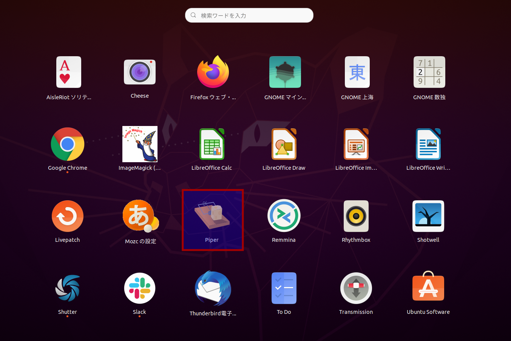This screenshot has width=511, height=341.
Task: Launch the Slack icon
Action: (x=140, y=288)
